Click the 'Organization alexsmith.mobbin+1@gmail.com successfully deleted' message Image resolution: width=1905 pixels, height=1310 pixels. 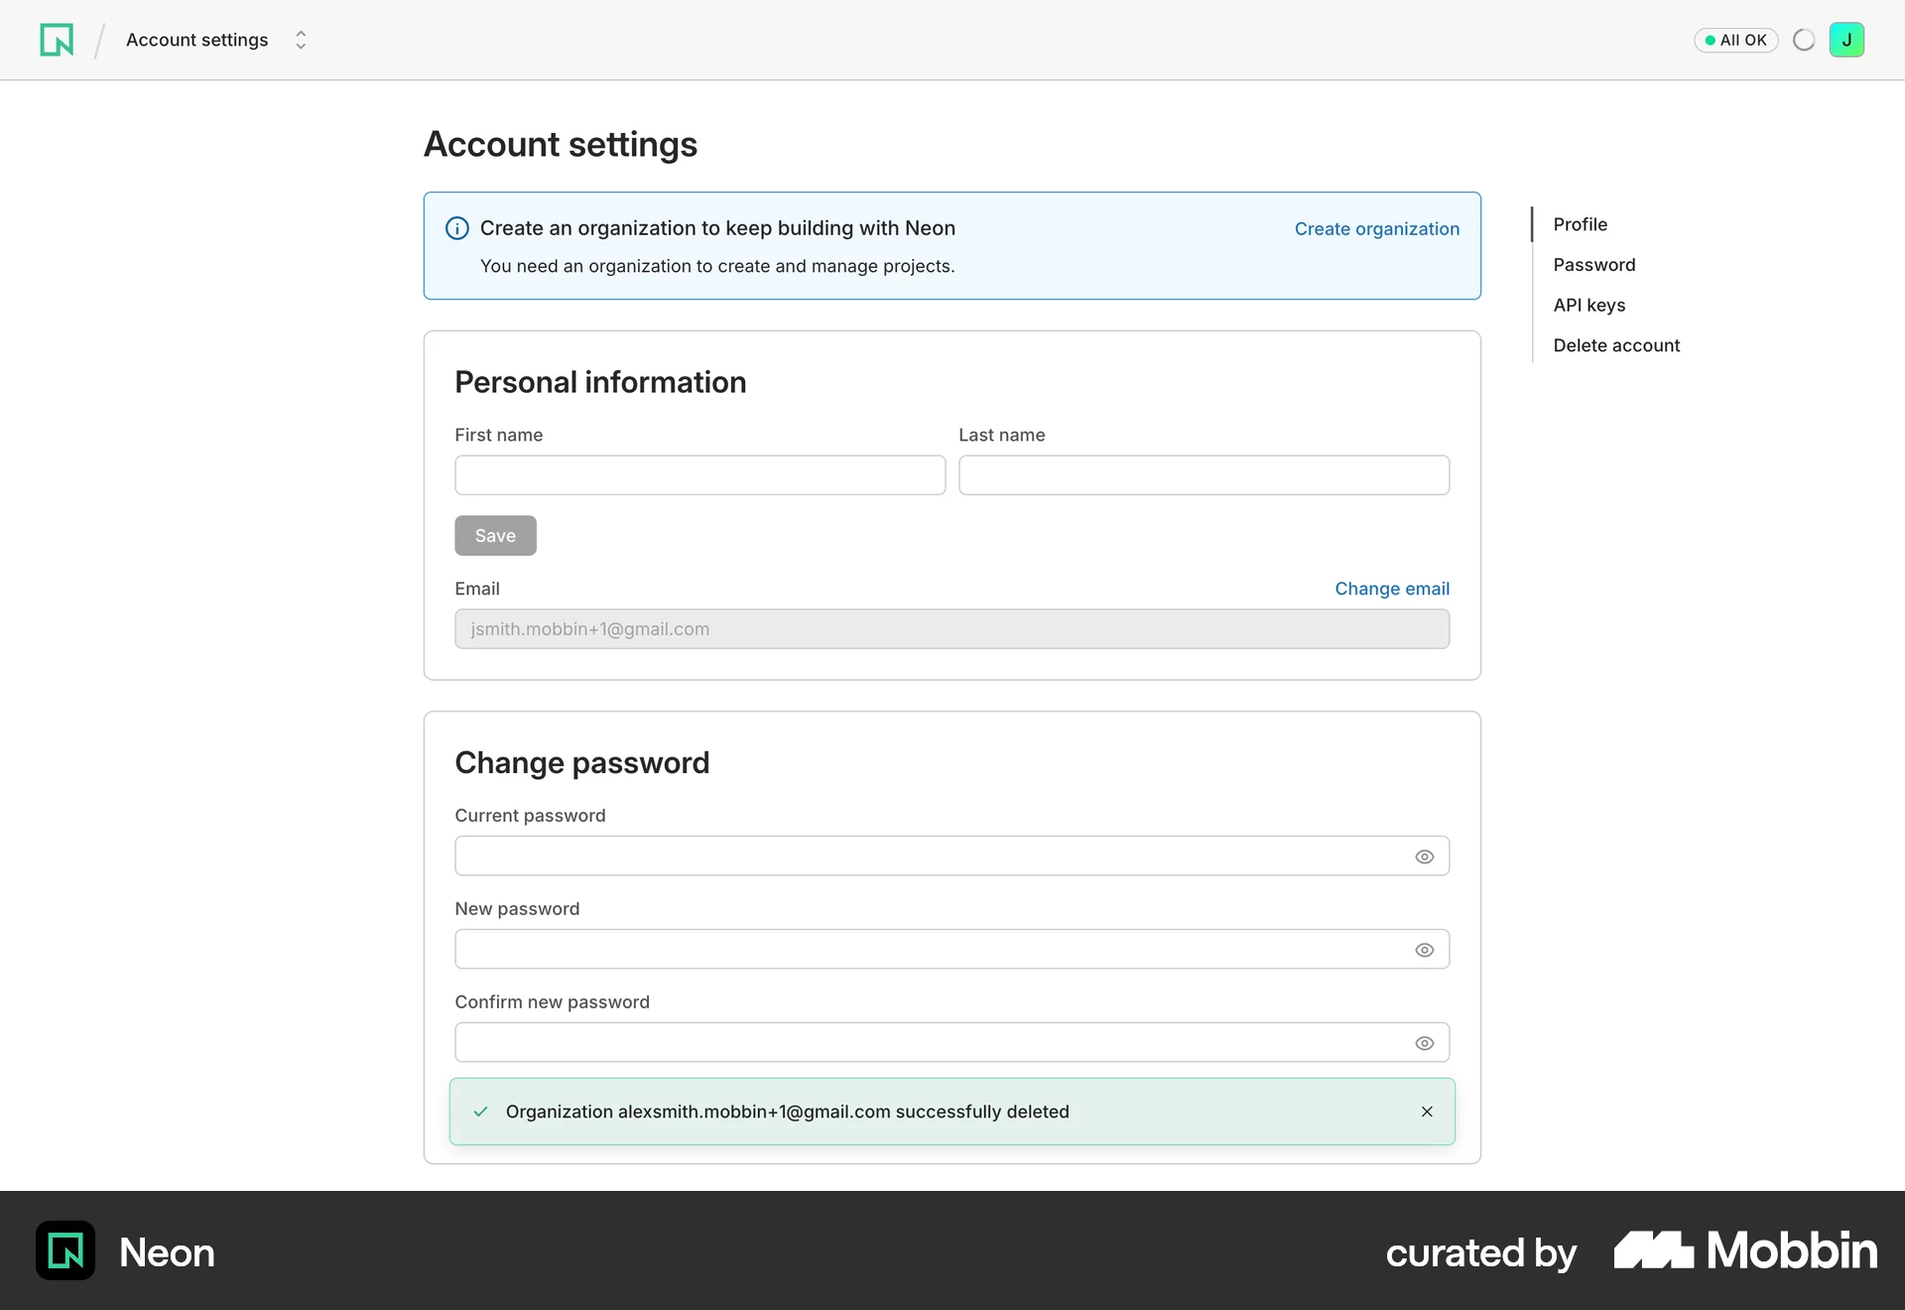[x=787, y=1112]
